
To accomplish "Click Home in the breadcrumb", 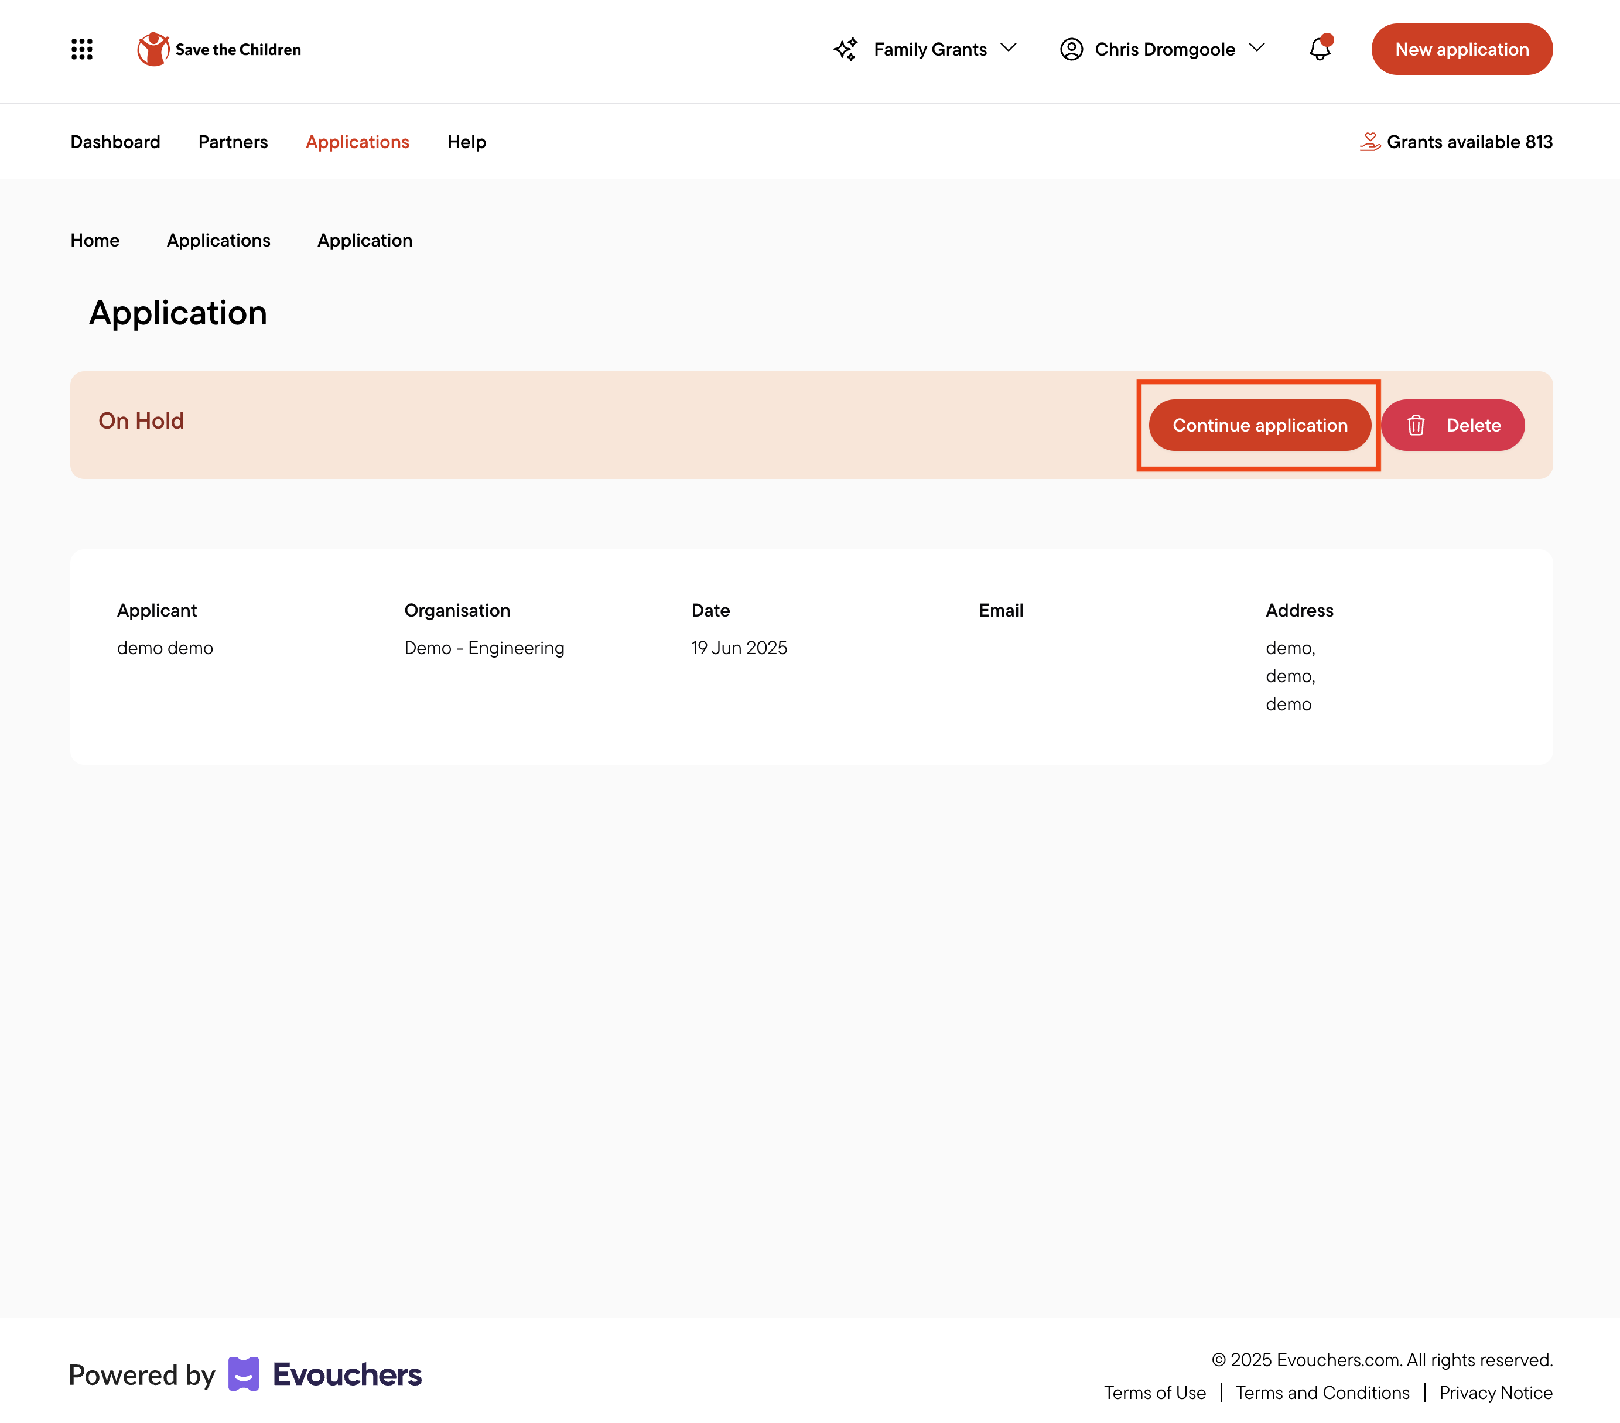I will point(95,240).
